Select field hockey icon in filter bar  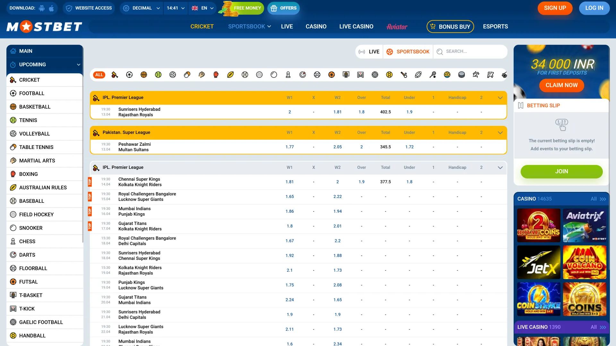click(x=259, y=75)
